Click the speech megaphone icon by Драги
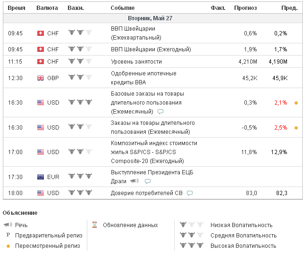The width and height of the screenshot is (303, 253). pos(134,181)
